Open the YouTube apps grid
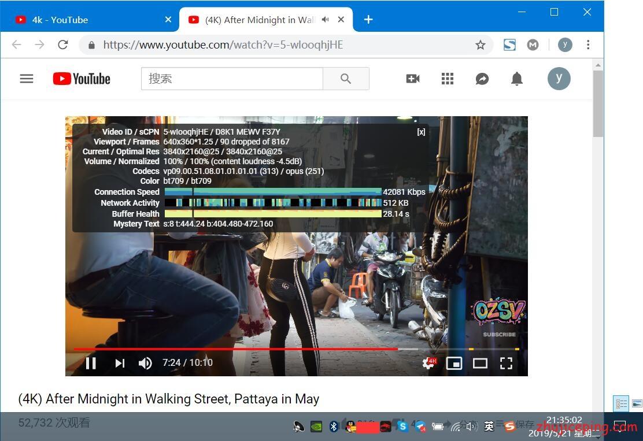 (448, 79)
